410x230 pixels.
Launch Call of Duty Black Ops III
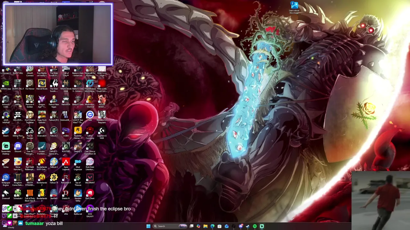tap(30, 195)
